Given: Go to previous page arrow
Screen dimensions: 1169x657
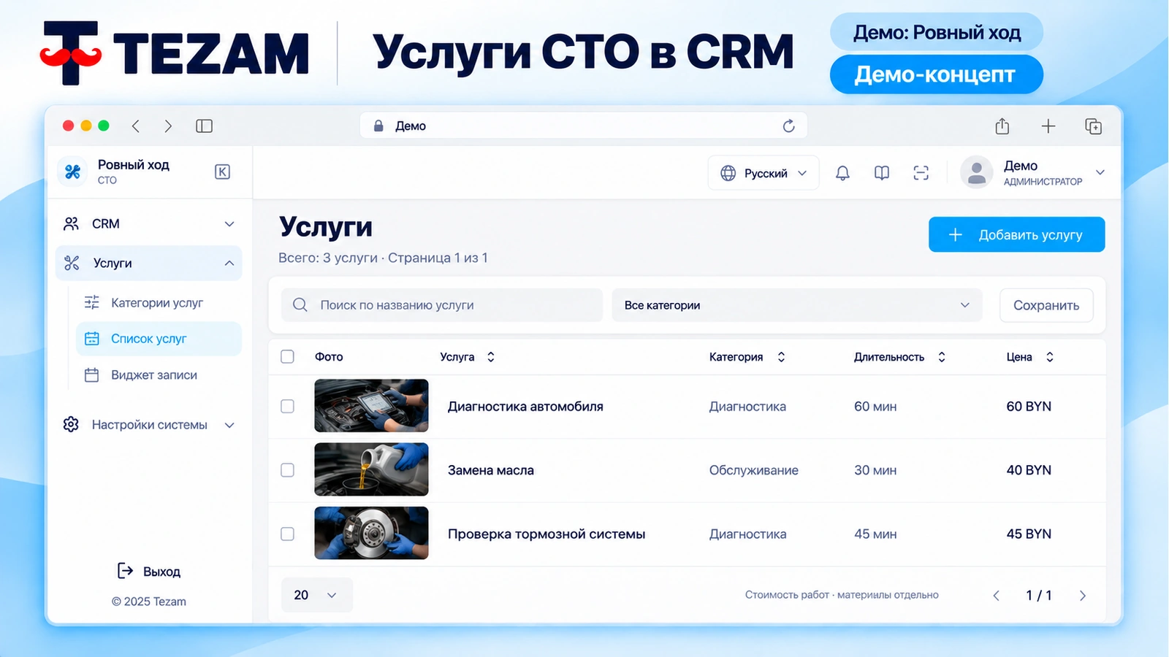Looking at the screenshot, I should (996, 596).
